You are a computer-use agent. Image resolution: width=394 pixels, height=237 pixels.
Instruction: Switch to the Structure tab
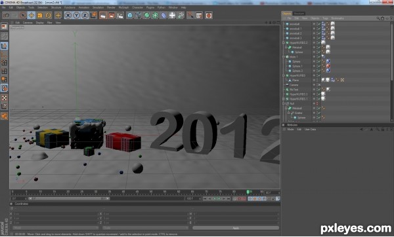pos(299,14)
